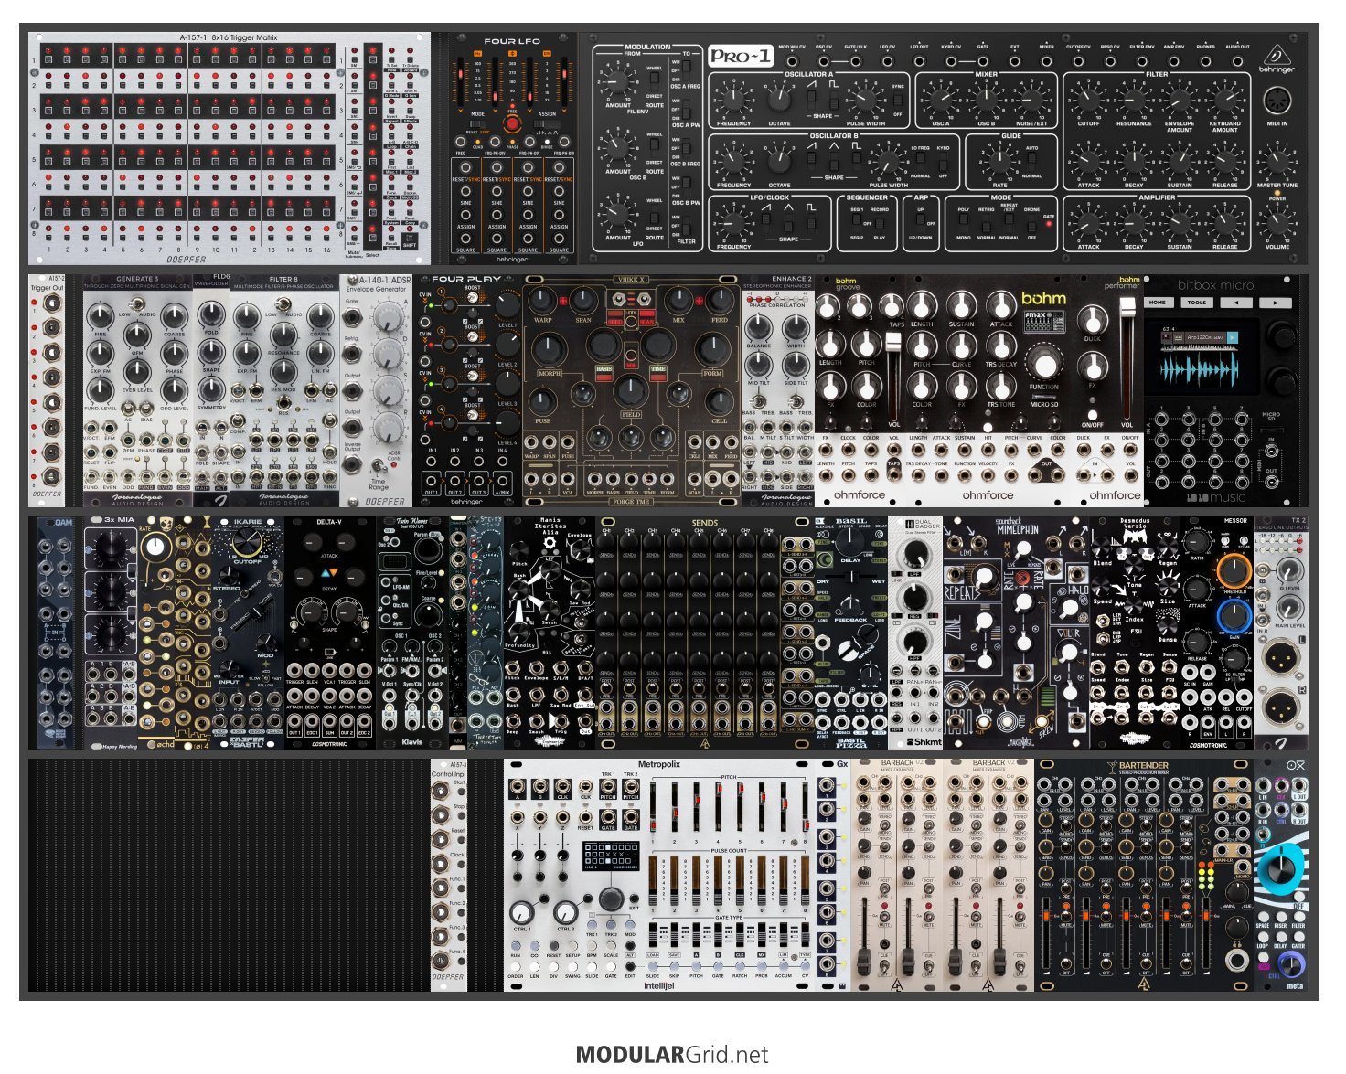Click the Master Tune knob on Pro-1
1346x1074 pixels.
click(1277, 162)
